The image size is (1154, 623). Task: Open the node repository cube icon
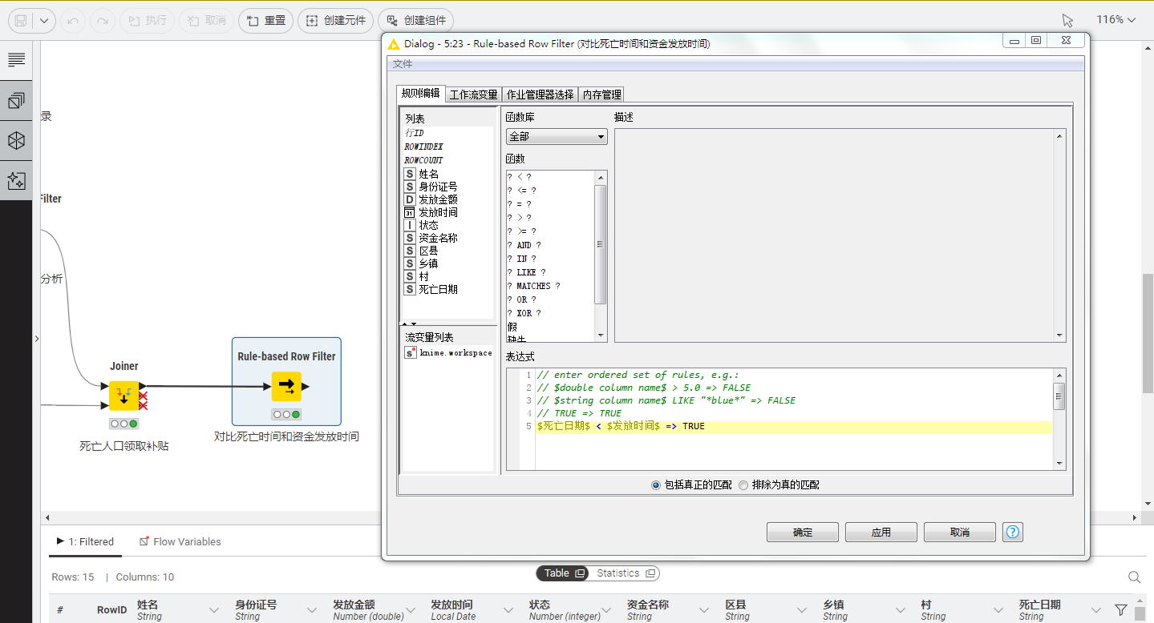16,141
